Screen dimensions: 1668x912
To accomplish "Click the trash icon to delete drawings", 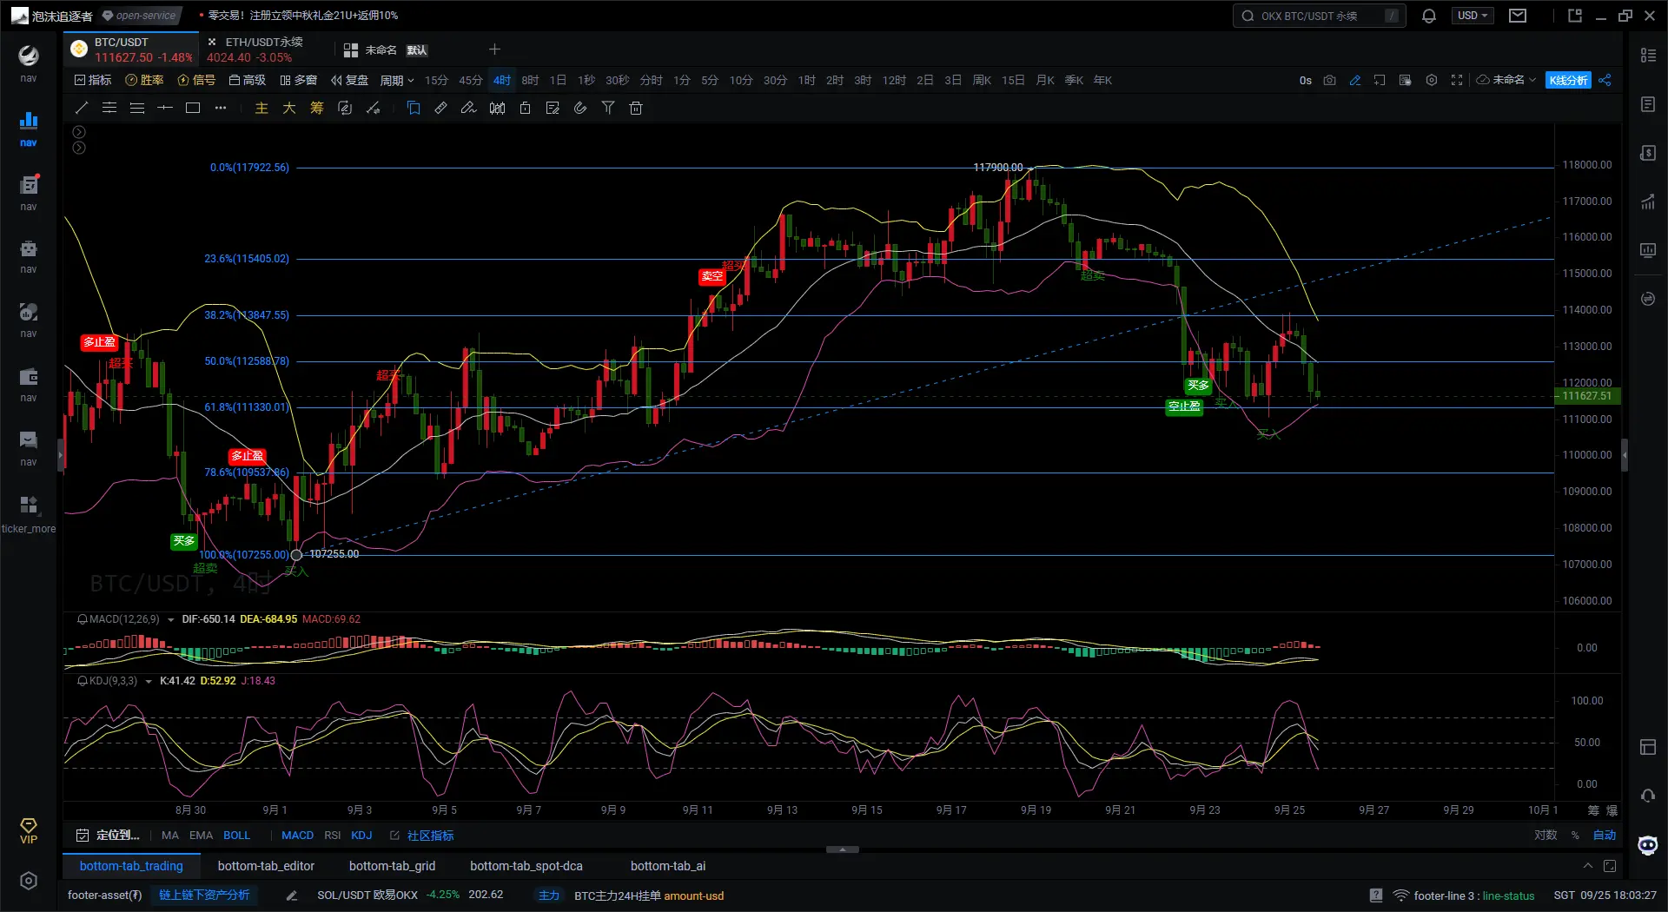I will 636,109.
